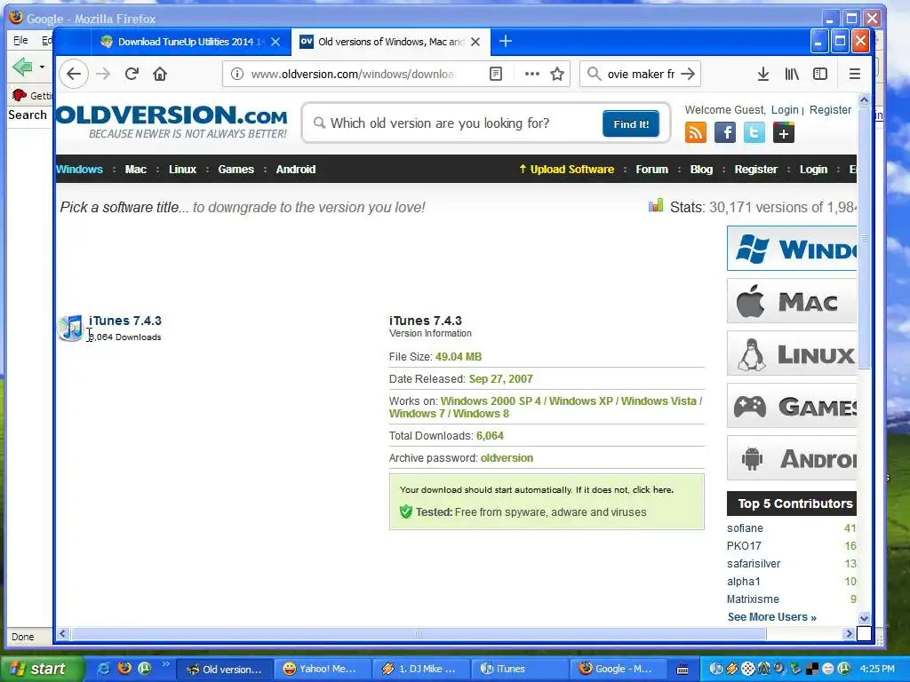Click the OldVersion.com logo

pos(172,122)
